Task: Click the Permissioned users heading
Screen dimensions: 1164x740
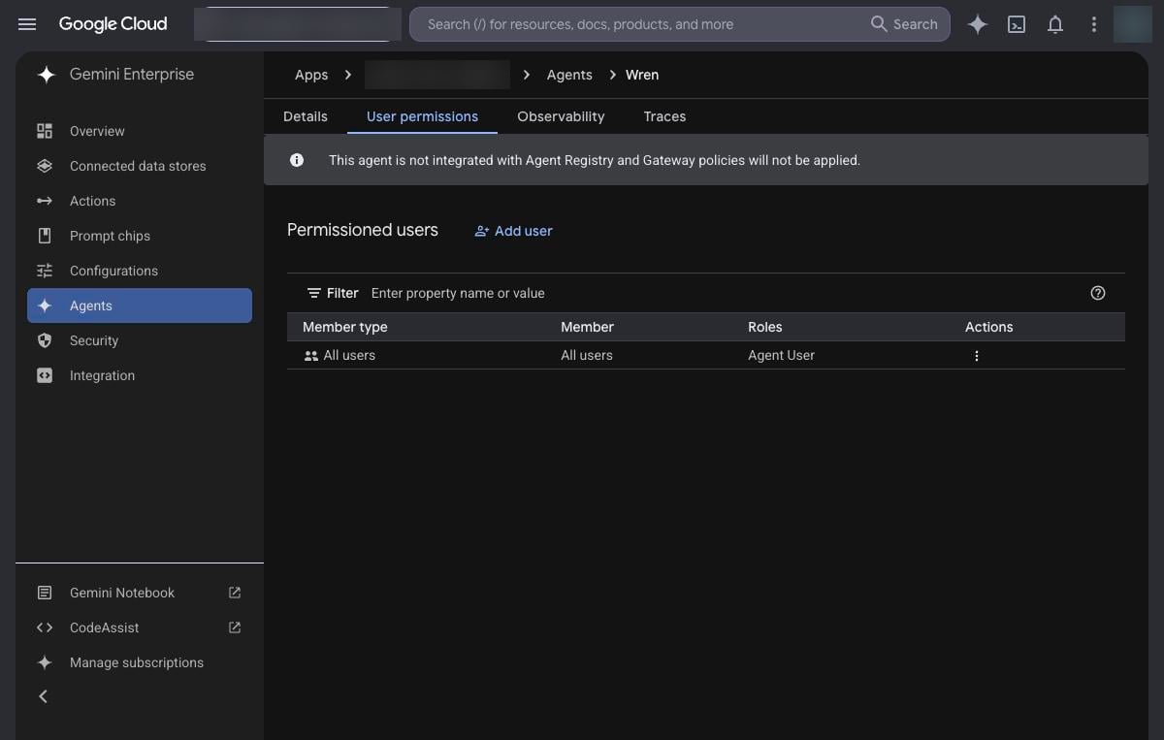Action: point(363,230)
